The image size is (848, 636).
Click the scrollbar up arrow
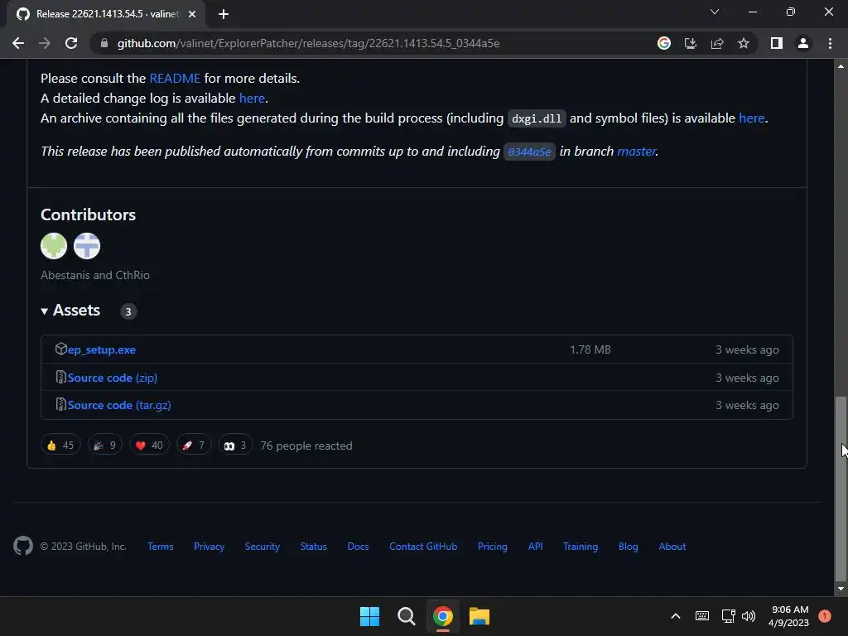pos(841,66)
